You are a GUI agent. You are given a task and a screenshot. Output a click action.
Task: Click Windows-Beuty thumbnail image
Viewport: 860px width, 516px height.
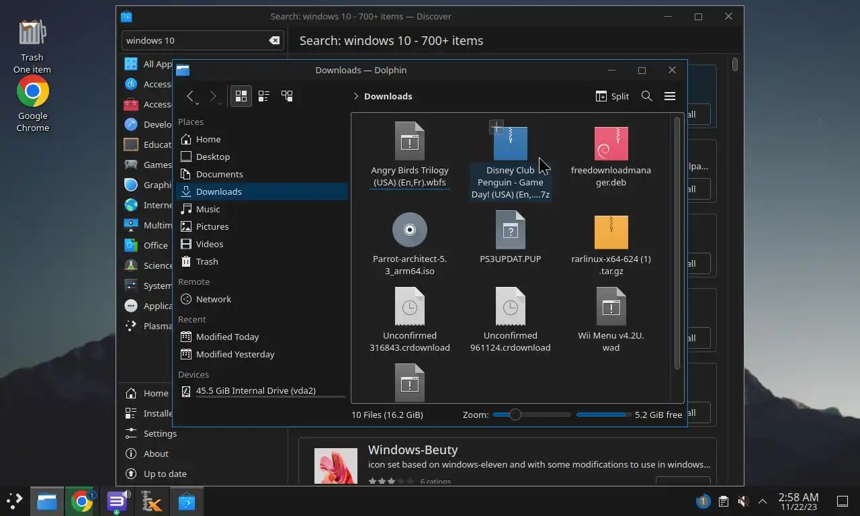point(336,465)
